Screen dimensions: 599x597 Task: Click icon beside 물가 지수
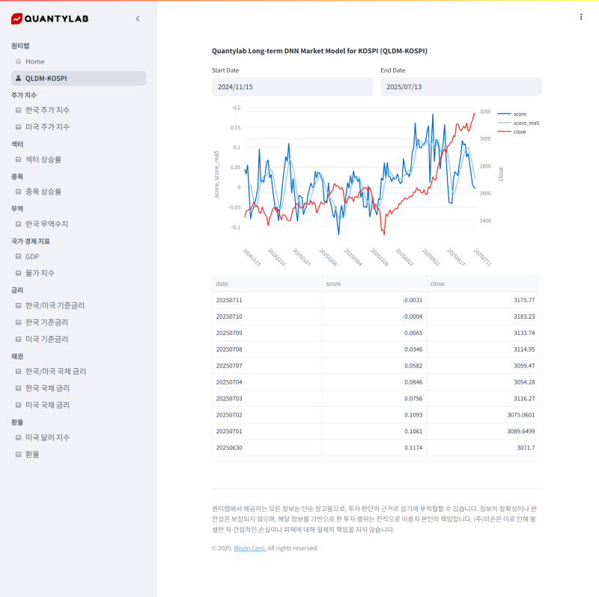[18, 273]
